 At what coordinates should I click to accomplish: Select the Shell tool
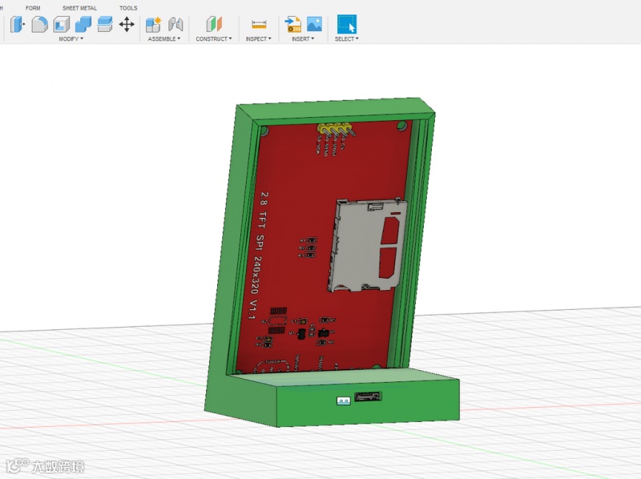(x=62, y=24)
